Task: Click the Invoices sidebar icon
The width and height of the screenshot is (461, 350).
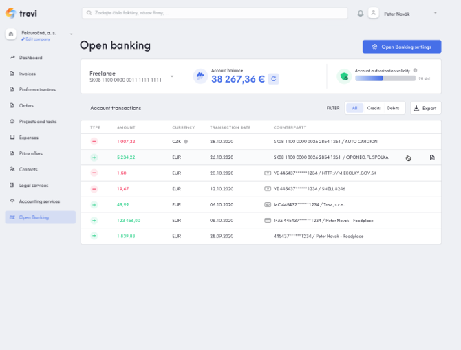Action: [x=12, y=73]
